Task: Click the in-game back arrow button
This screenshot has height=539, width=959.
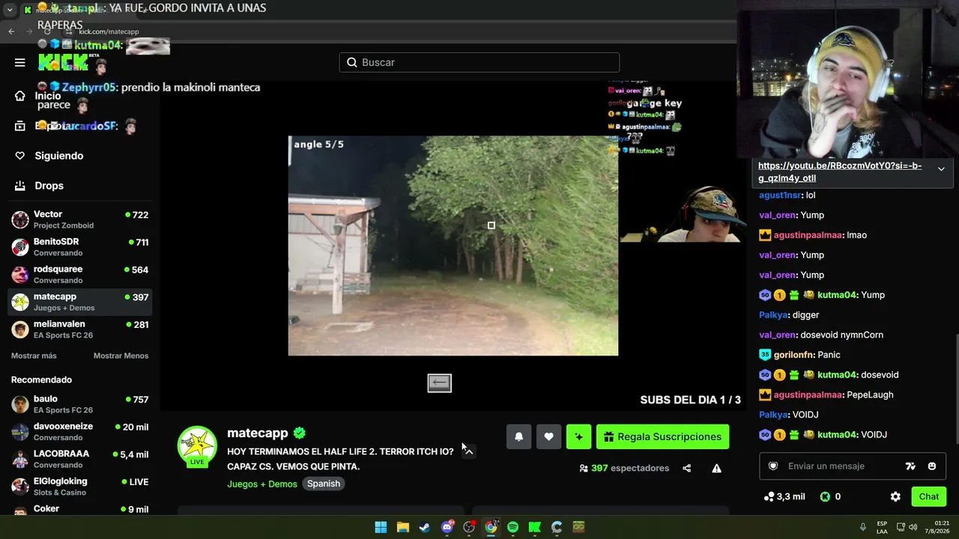Action: click(x=440, y=383)
